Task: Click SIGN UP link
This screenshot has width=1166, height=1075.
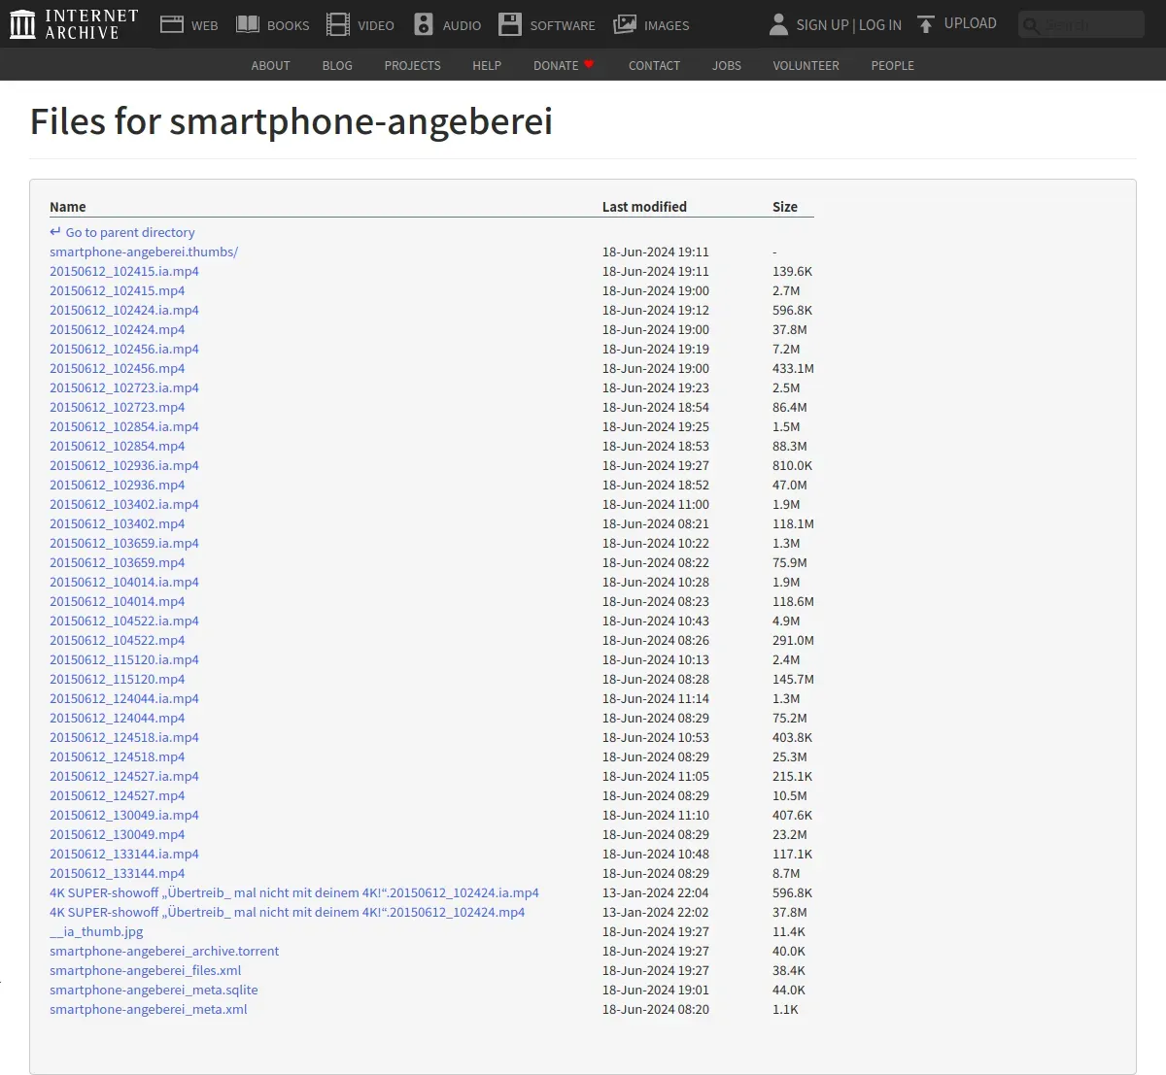Action: (822, 24)
